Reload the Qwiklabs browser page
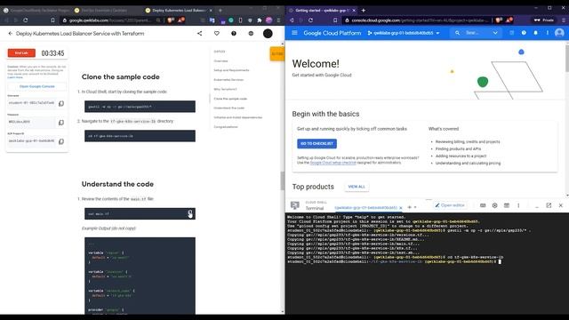The image size is (569, 320). click(x=26, y=20)
